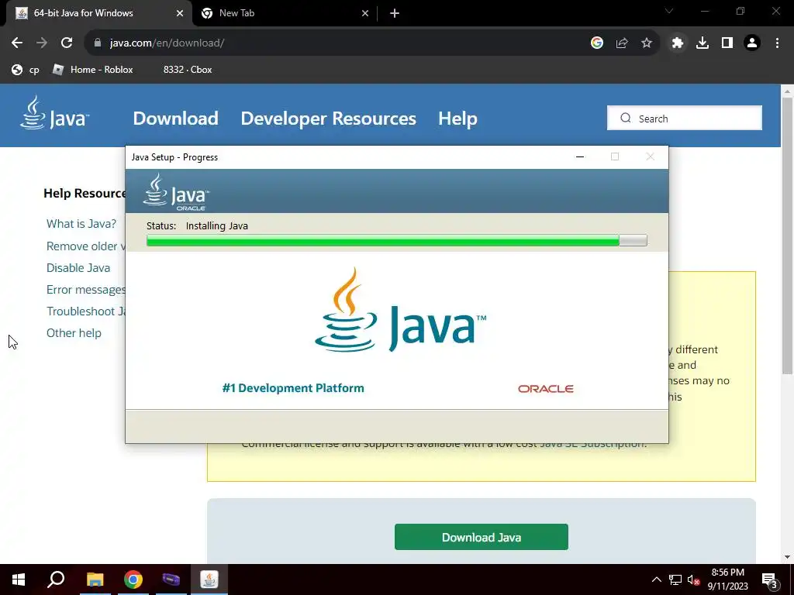
Task: Open the Chrome profile avatar
Action: coord(752,43)
